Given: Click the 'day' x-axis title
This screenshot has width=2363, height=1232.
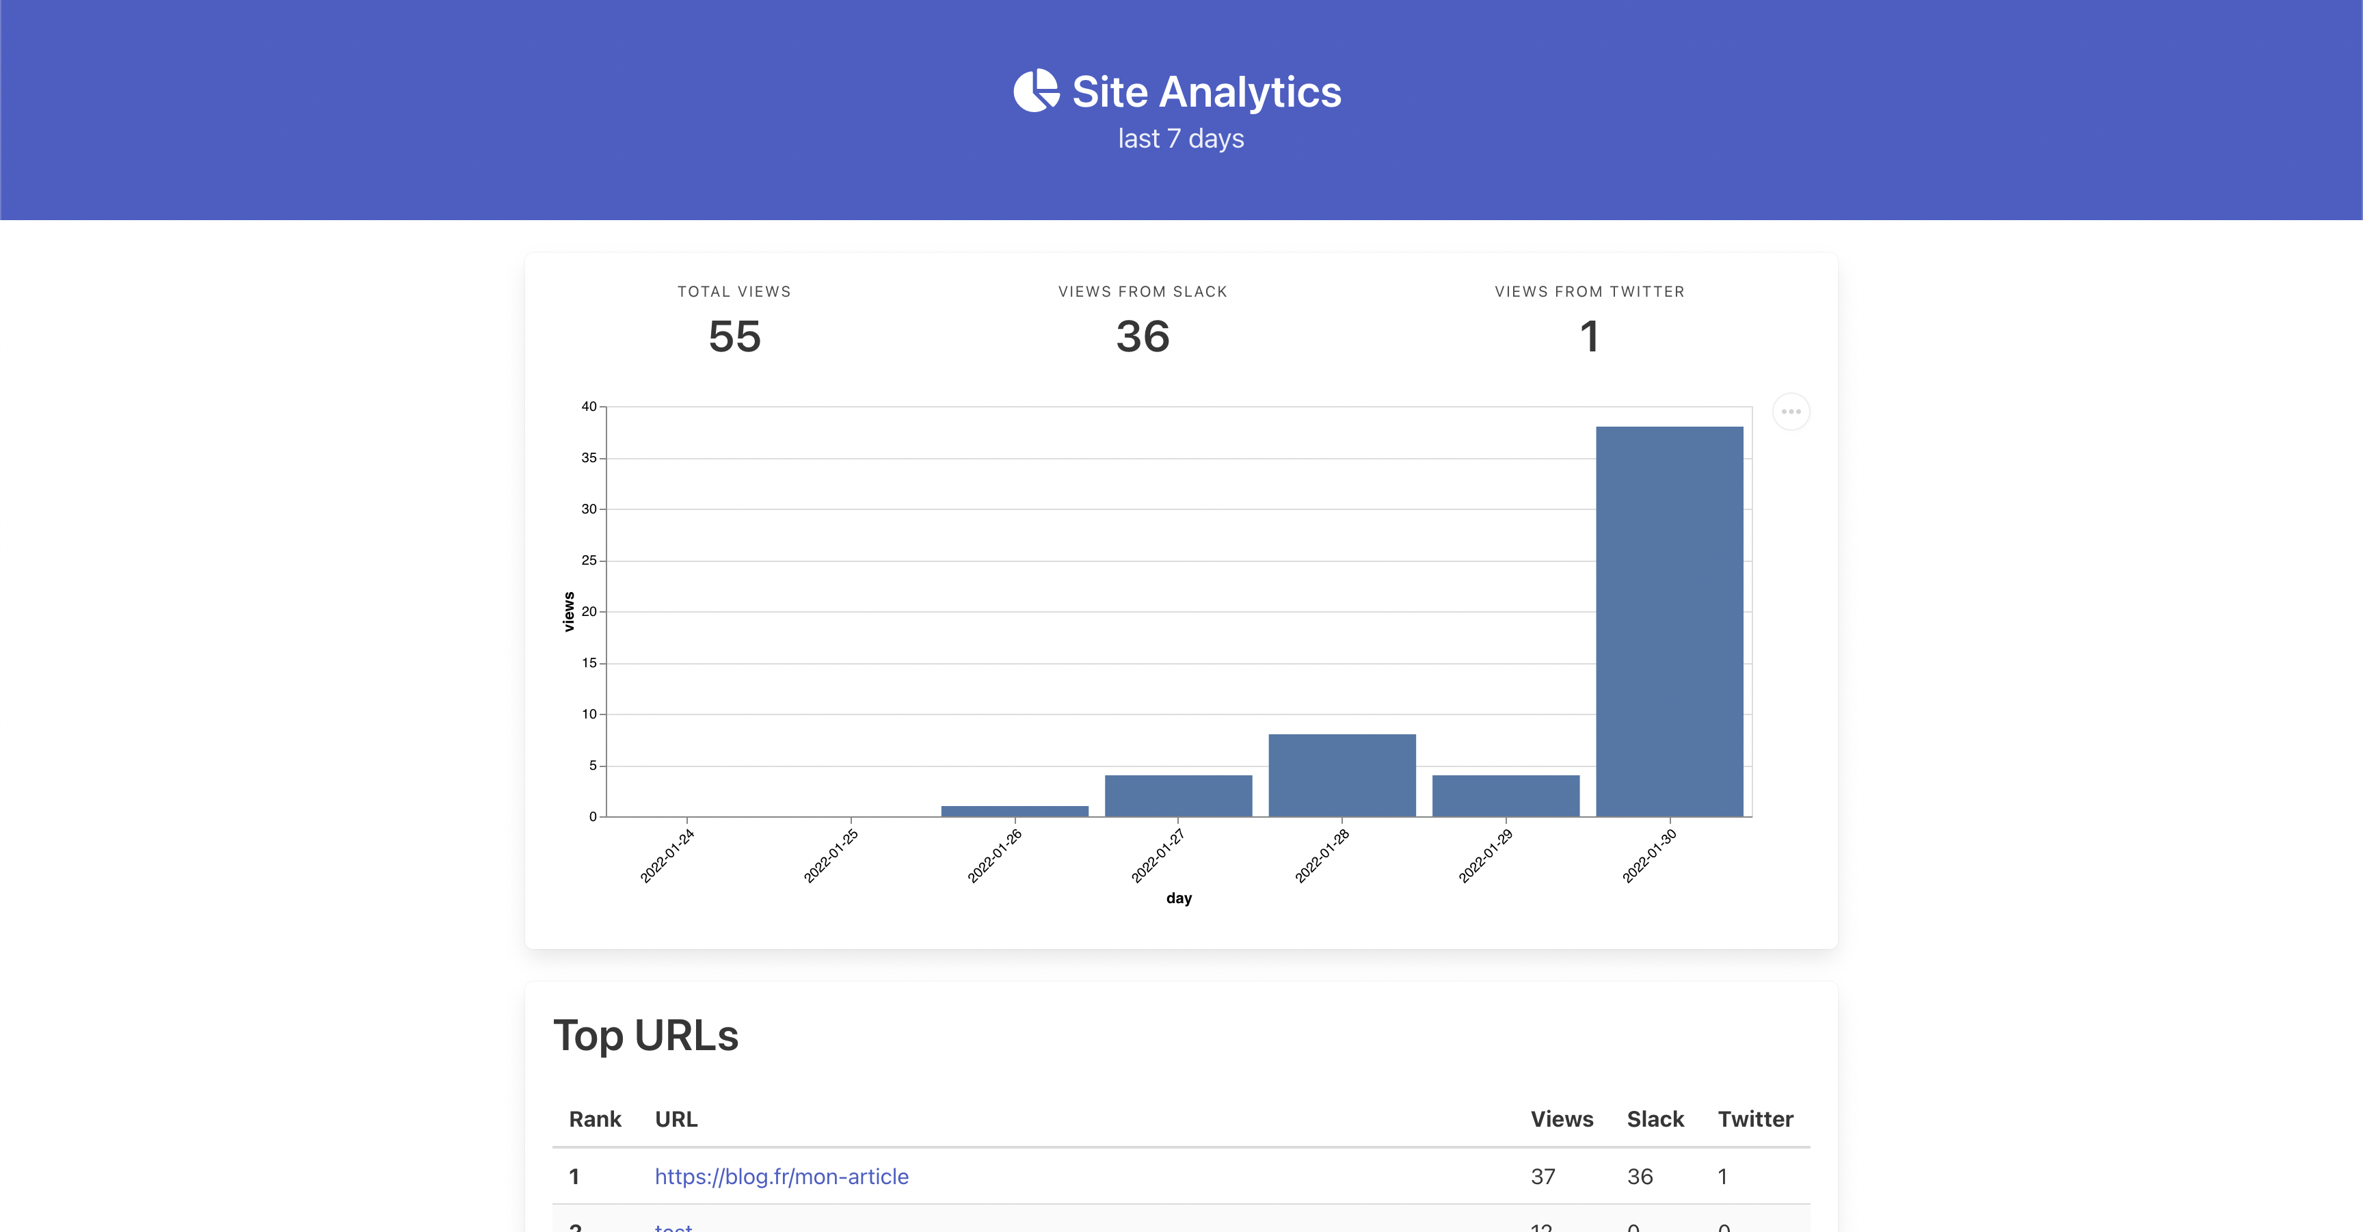Looking at the screenshot, I should [1179, 898].
